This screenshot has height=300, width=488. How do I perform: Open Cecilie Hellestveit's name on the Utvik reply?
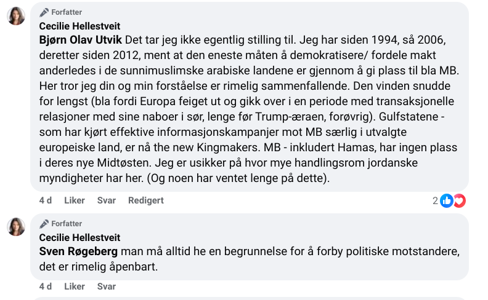[x=79, y=26]
